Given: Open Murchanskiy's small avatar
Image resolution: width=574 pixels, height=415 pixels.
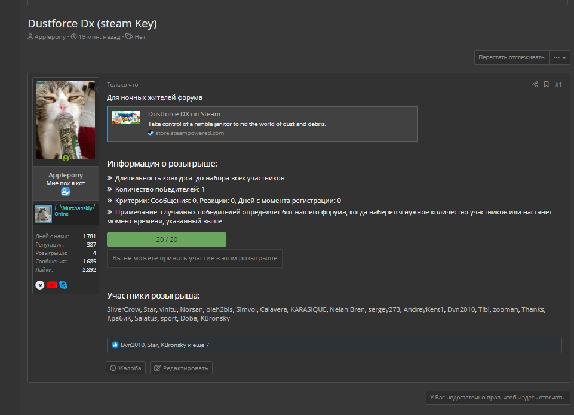Looking at the screenshot, I should [43, 214].
